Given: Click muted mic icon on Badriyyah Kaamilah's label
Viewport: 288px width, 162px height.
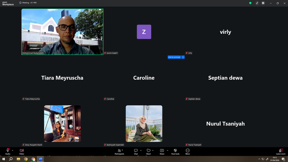Looking at the screenshot, I should point(105,145).
